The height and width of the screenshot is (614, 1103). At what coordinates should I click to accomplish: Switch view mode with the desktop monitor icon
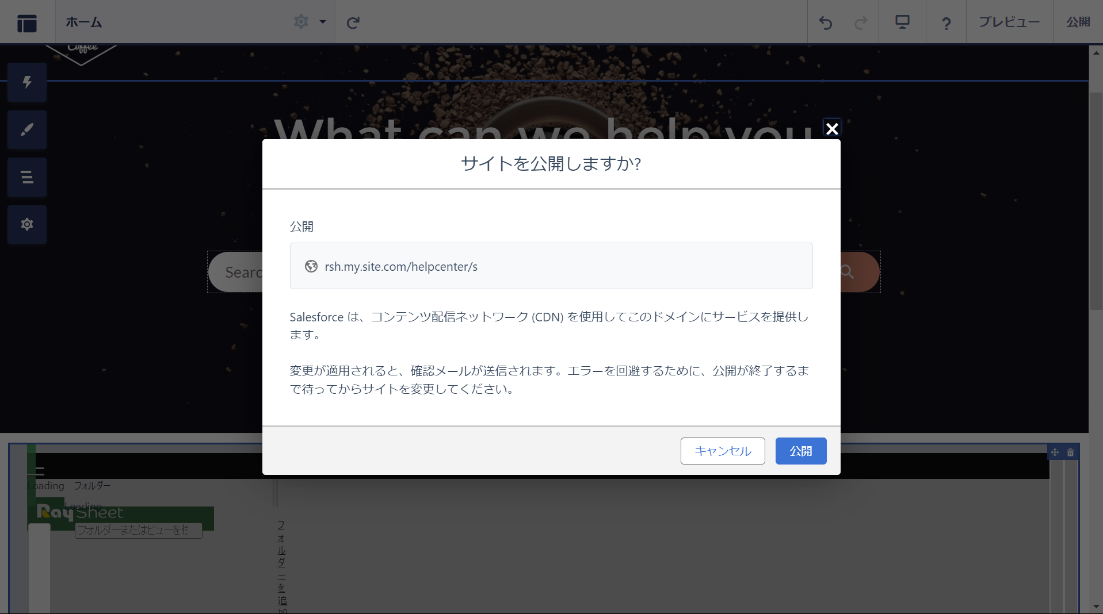[902, 22]
